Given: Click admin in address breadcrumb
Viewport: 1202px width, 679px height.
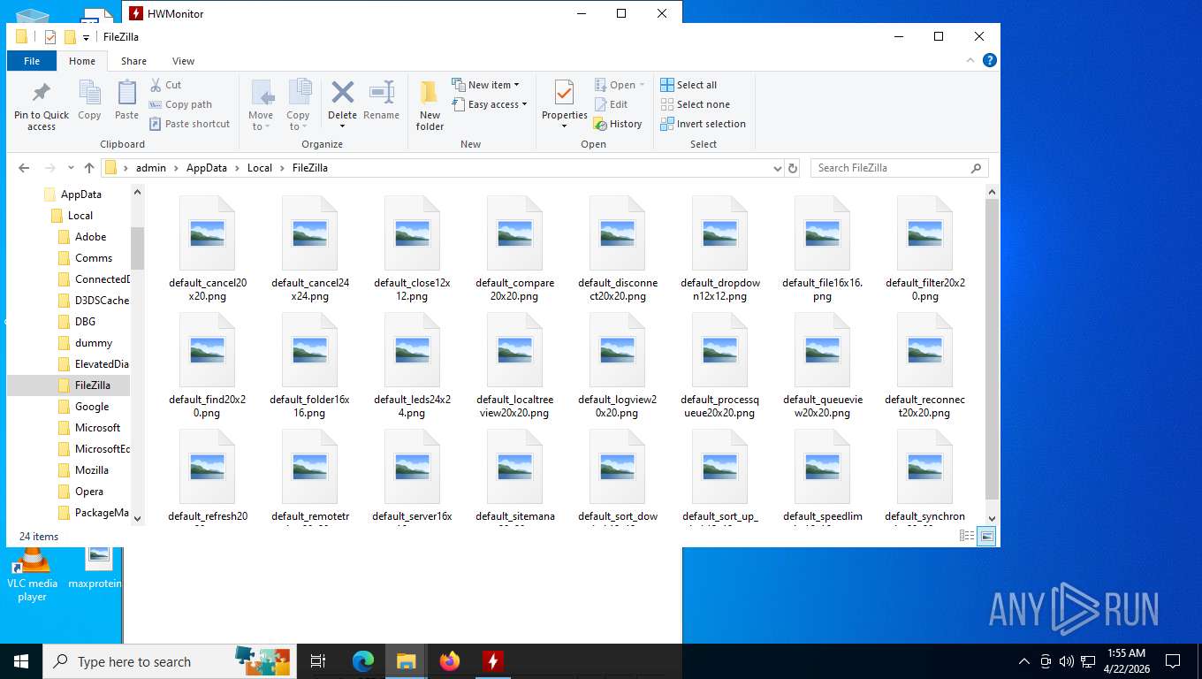Looking at the screenshot, I should coord(151,168).
